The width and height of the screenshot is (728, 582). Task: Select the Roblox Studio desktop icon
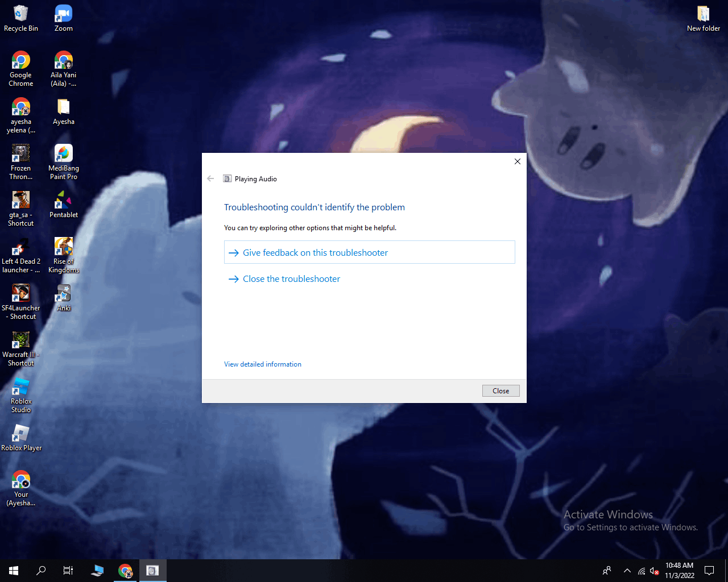pyautogui.click(x=21, y=395)
